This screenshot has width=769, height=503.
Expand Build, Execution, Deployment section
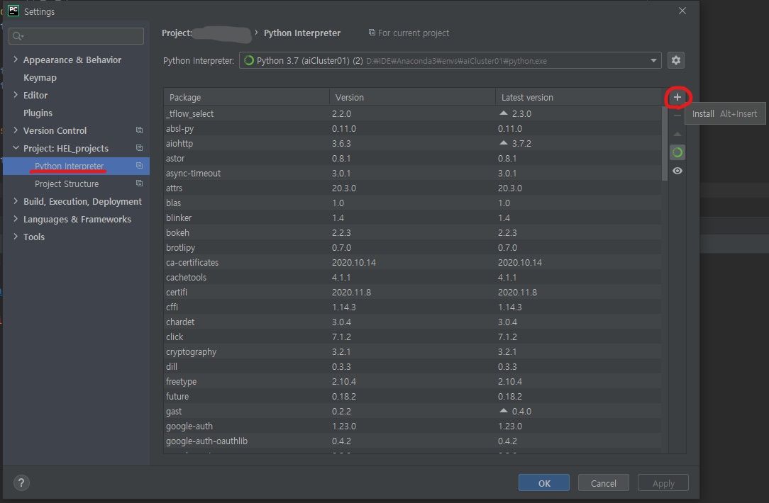tap(16, 200)
